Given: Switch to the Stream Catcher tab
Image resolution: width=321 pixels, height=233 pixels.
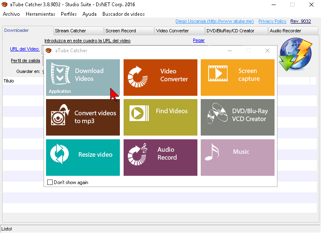Looking at the screenshot, I should [x=78, y=31].
